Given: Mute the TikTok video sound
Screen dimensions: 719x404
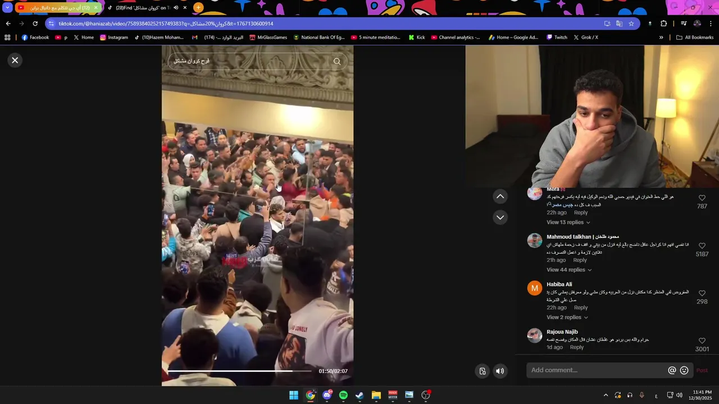Looking at the screenshot, I should (500, 371).
